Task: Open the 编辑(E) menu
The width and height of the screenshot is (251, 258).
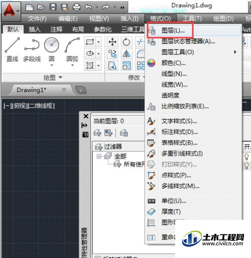Action: pos(68,19)
